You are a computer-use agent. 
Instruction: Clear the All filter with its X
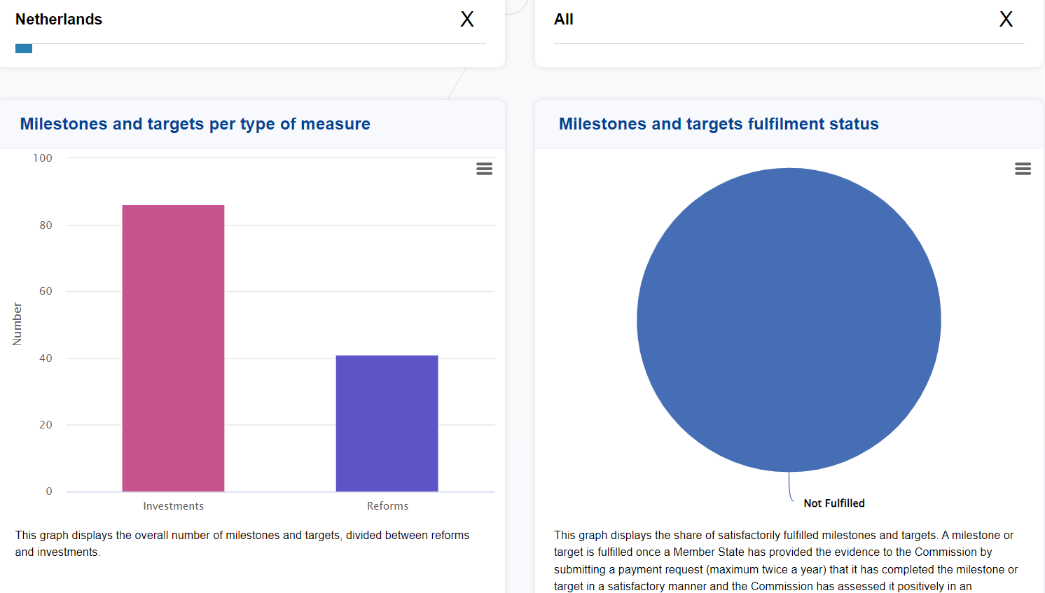pos(1006,19)
